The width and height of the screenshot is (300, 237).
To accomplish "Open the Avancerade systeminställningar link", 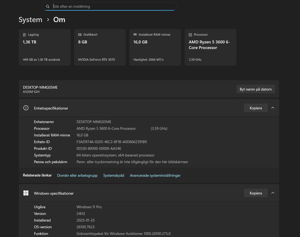I will tap(155, 175).
